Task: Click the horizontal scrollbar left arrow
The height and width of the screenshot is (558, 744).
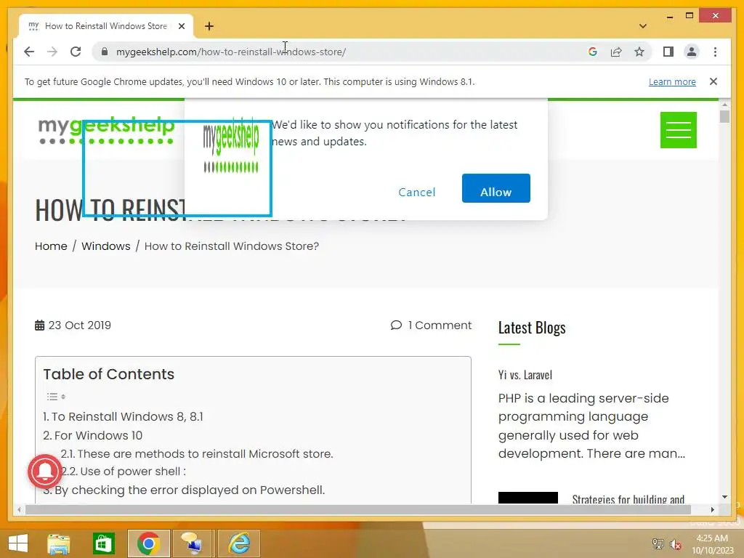Action: coord(19,509)
